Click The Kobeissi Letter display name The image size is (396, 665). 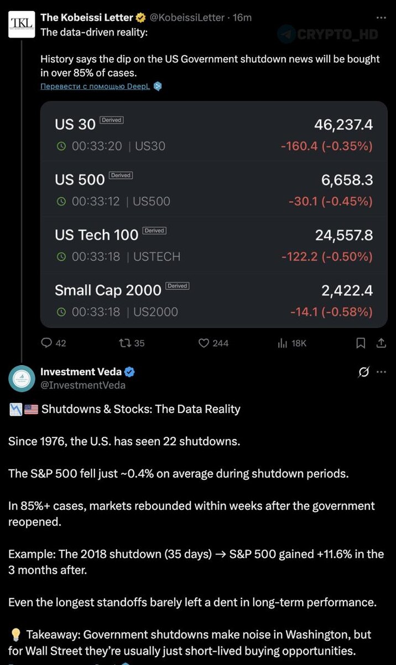(x=87, y=18)
